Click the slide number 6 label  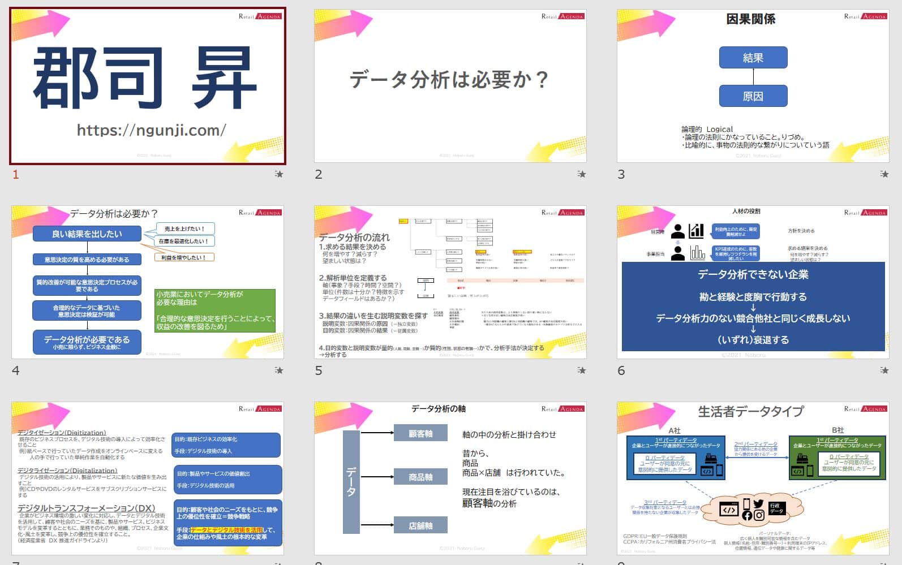coord(621,371)
